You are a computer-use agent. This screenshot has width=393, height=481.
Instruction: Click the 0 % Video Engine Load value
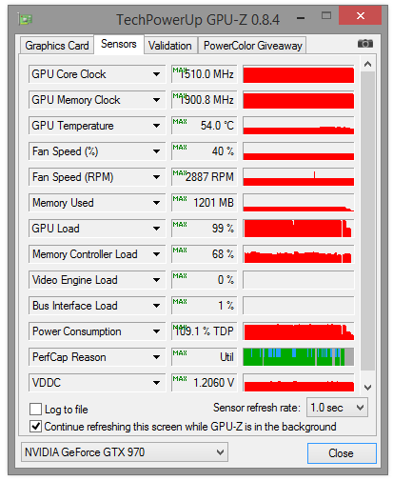click(x=205, y=280)
